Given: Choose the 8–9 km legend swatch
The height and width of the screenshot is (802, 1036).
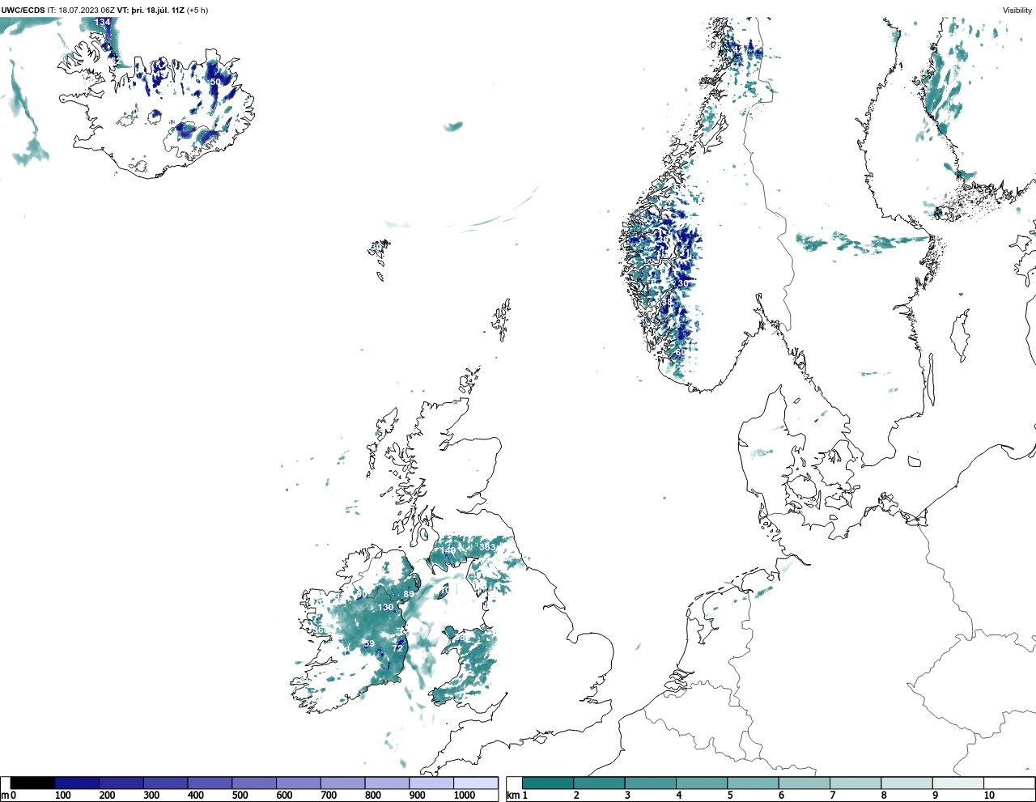Looking at the screenshot, I should (x=906, y=783).
